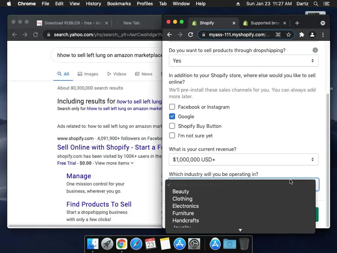Select Beauty from the industry list
This screenshot has width=337, height=253.
(240, 191)
